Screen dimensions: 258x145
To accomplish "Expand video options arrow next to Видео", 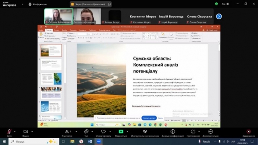I will (x=32, y=132).
